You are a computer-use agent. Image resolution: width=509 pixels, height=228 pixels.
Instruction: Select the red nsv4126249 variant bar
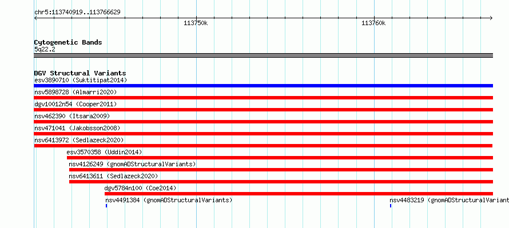[281, 170]
